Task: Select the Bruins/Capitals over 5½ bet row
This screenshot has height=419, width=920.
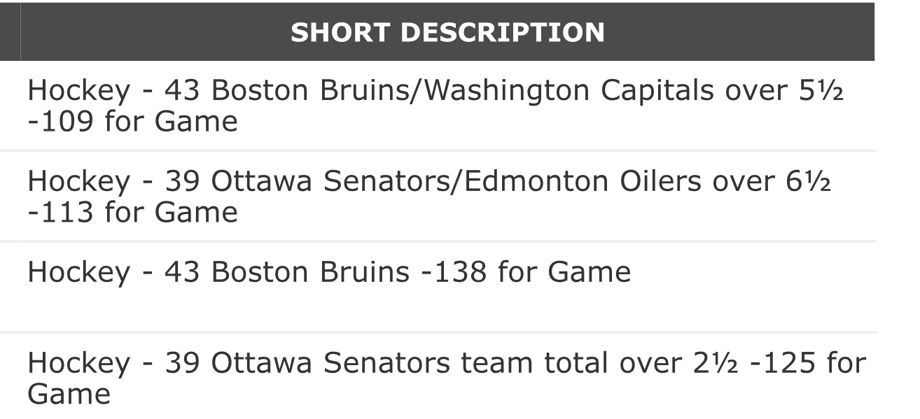Action: click(x=434, y=106)
